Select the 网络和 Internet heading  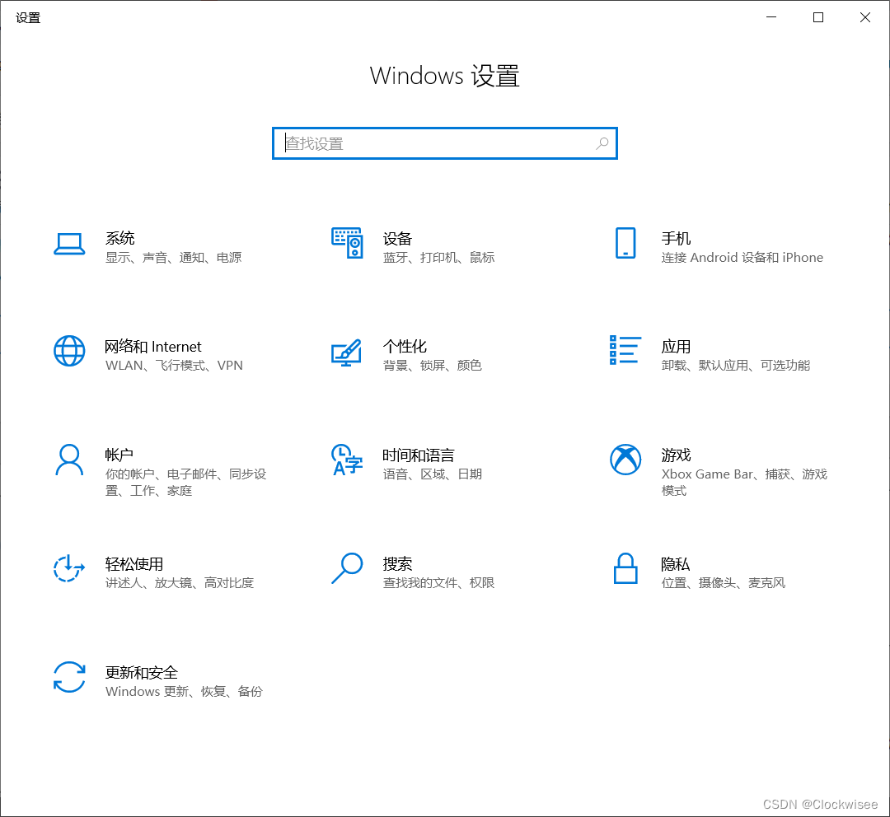[153, 346]
